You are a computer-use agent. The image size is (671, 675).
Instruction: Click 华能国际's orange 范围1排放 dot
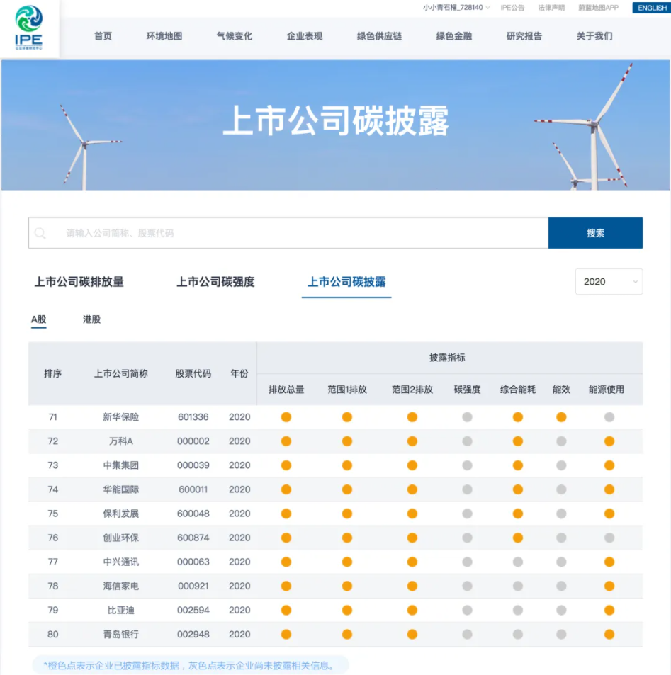[x=347, y=489]
